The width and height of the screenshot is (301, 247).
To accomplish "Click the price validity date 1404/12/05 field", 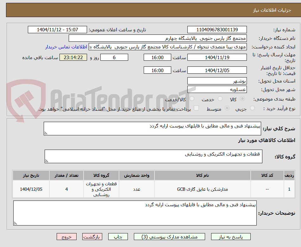I will click(x=217, y=70).
